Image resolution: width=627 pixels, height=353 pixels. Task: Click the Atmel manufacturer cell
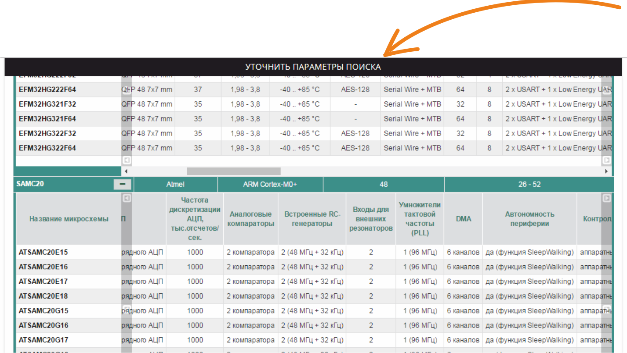coord(175,185)
